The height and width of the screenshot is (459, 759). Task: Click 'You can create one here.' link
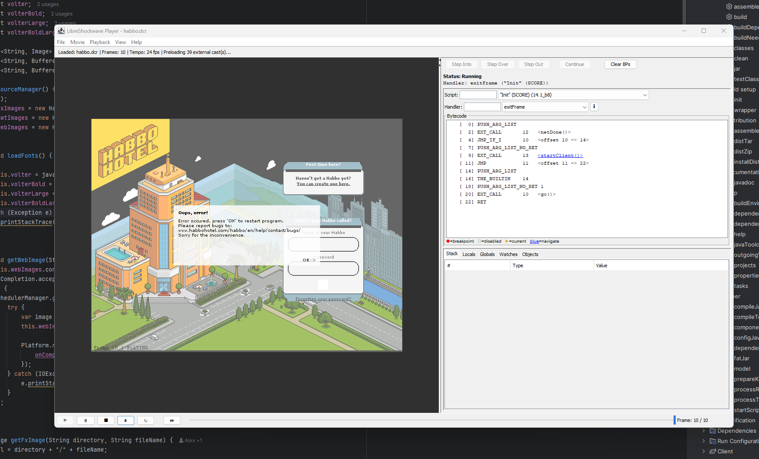(x=323, y=184)
